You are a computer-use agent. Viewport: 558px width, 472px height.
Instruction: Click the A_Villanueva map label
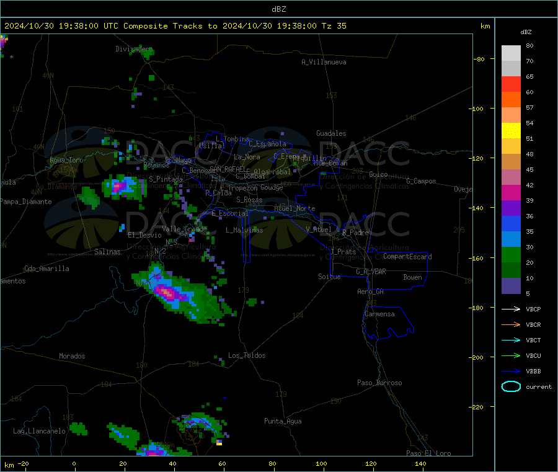(x=324, y=62)
